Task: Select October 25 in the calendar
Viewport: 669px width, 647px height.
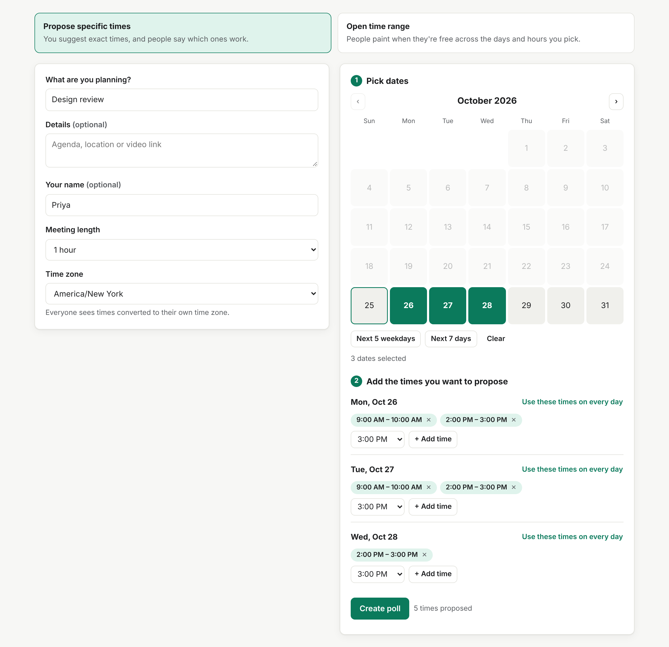Action: pos(369,305)
